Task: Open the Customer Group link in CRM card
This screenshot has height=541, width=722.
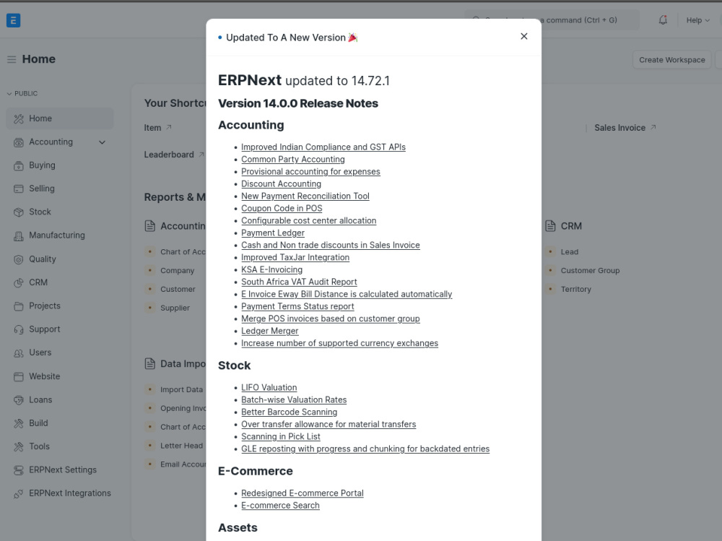Action: [590, 270]
